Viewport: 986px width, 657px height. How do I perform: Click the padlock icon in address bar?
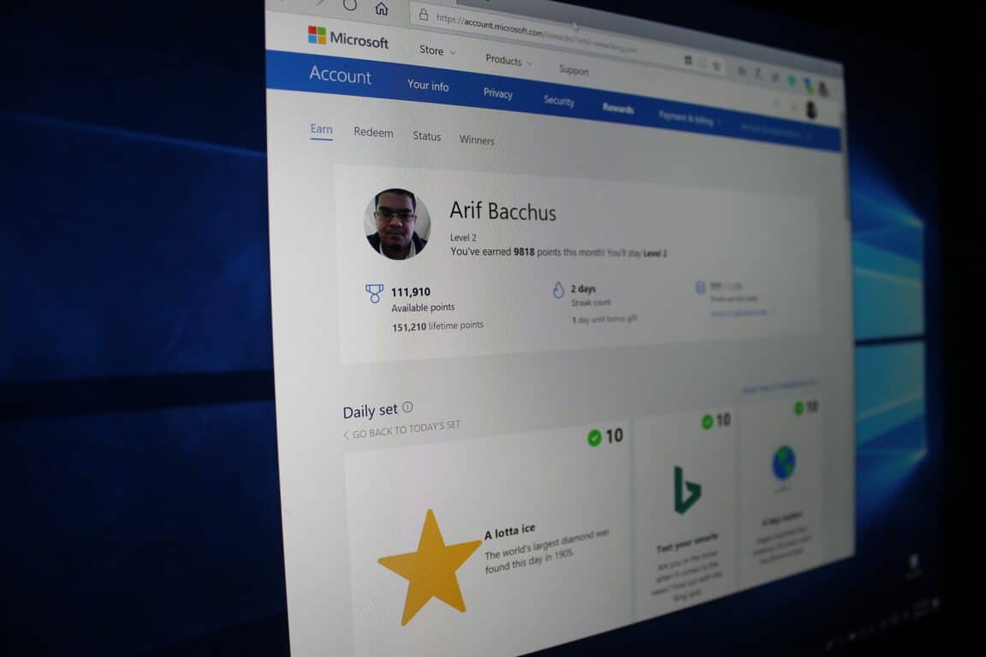tap(424, 15)
